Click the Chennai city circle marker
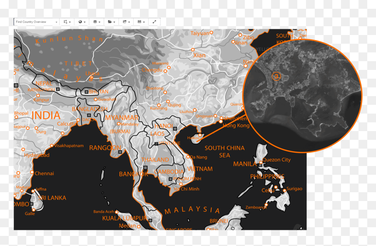 [32, 172]
